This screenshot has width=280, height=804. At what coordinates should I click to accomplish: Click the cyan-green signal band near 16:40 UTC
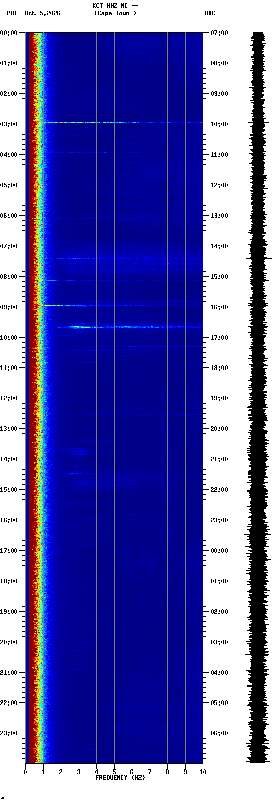point(130,327)
